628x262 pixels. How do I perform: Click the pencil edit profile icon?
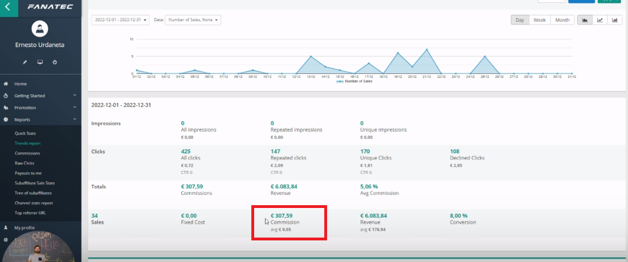point(25,63)
